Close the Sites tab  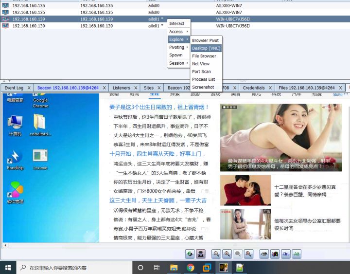pos(159,88)
